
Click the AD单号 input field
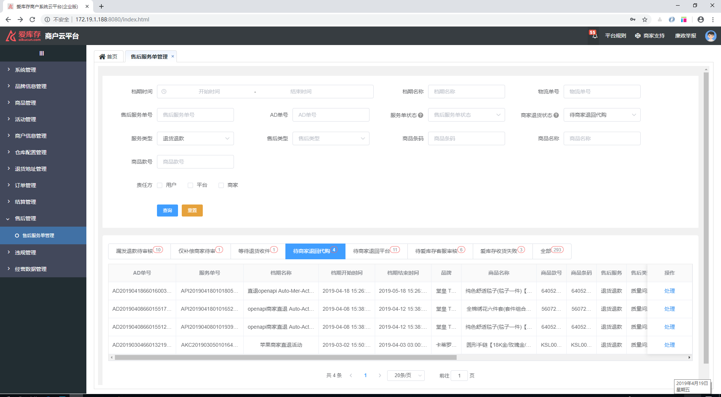331,115
